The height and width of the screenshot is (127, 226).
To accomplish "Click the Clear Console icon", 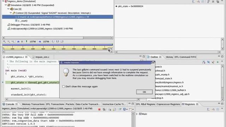I will [x=110, y=109].
